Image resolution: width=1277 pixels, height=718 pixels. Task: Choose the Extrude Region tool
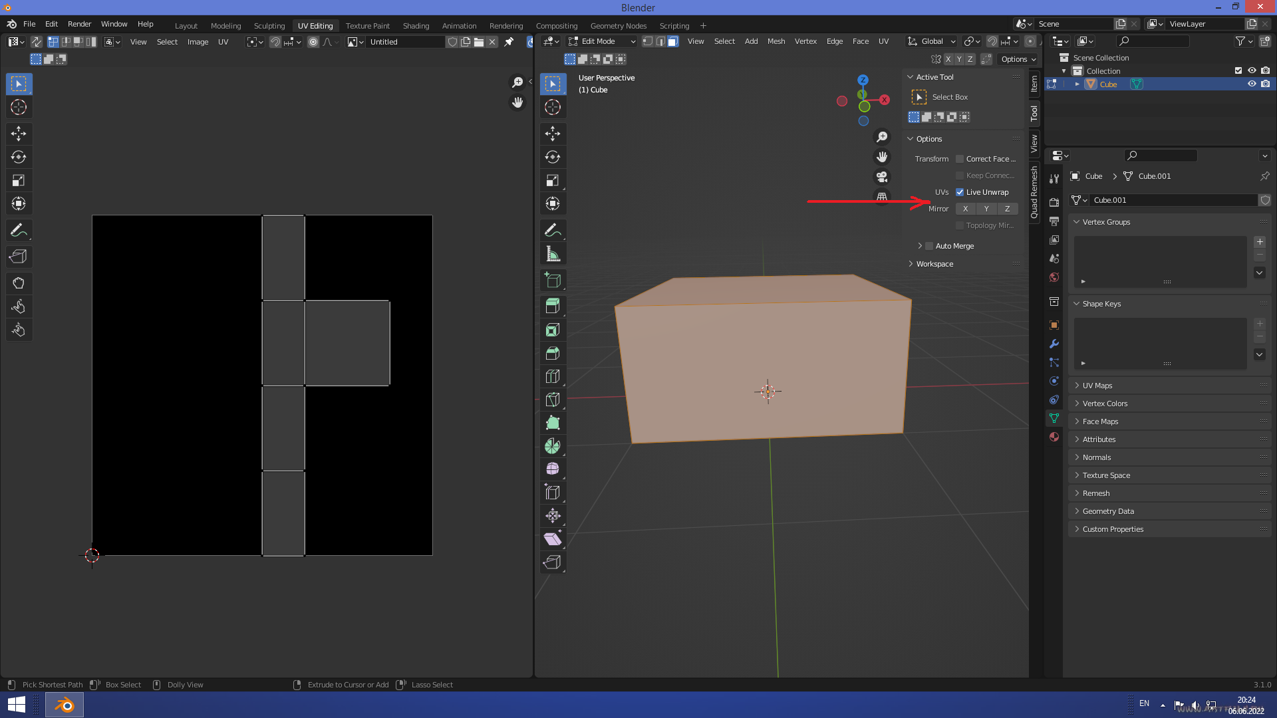(553, 306)
